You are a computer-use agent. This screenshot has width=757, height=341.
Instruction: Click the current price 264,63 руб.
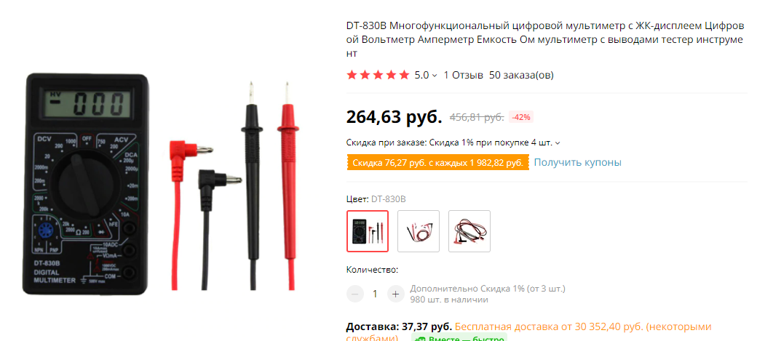[x=394, y=117]
